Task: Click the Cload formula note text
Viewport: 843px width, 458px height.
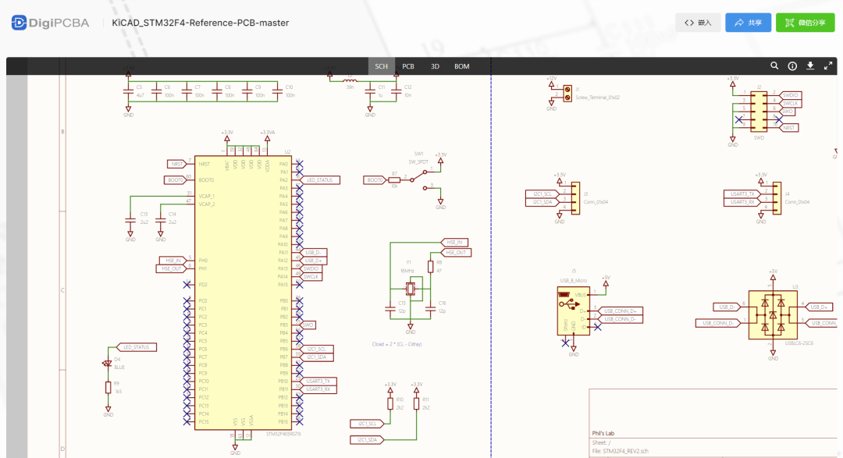Action: (x=397, y=344)
